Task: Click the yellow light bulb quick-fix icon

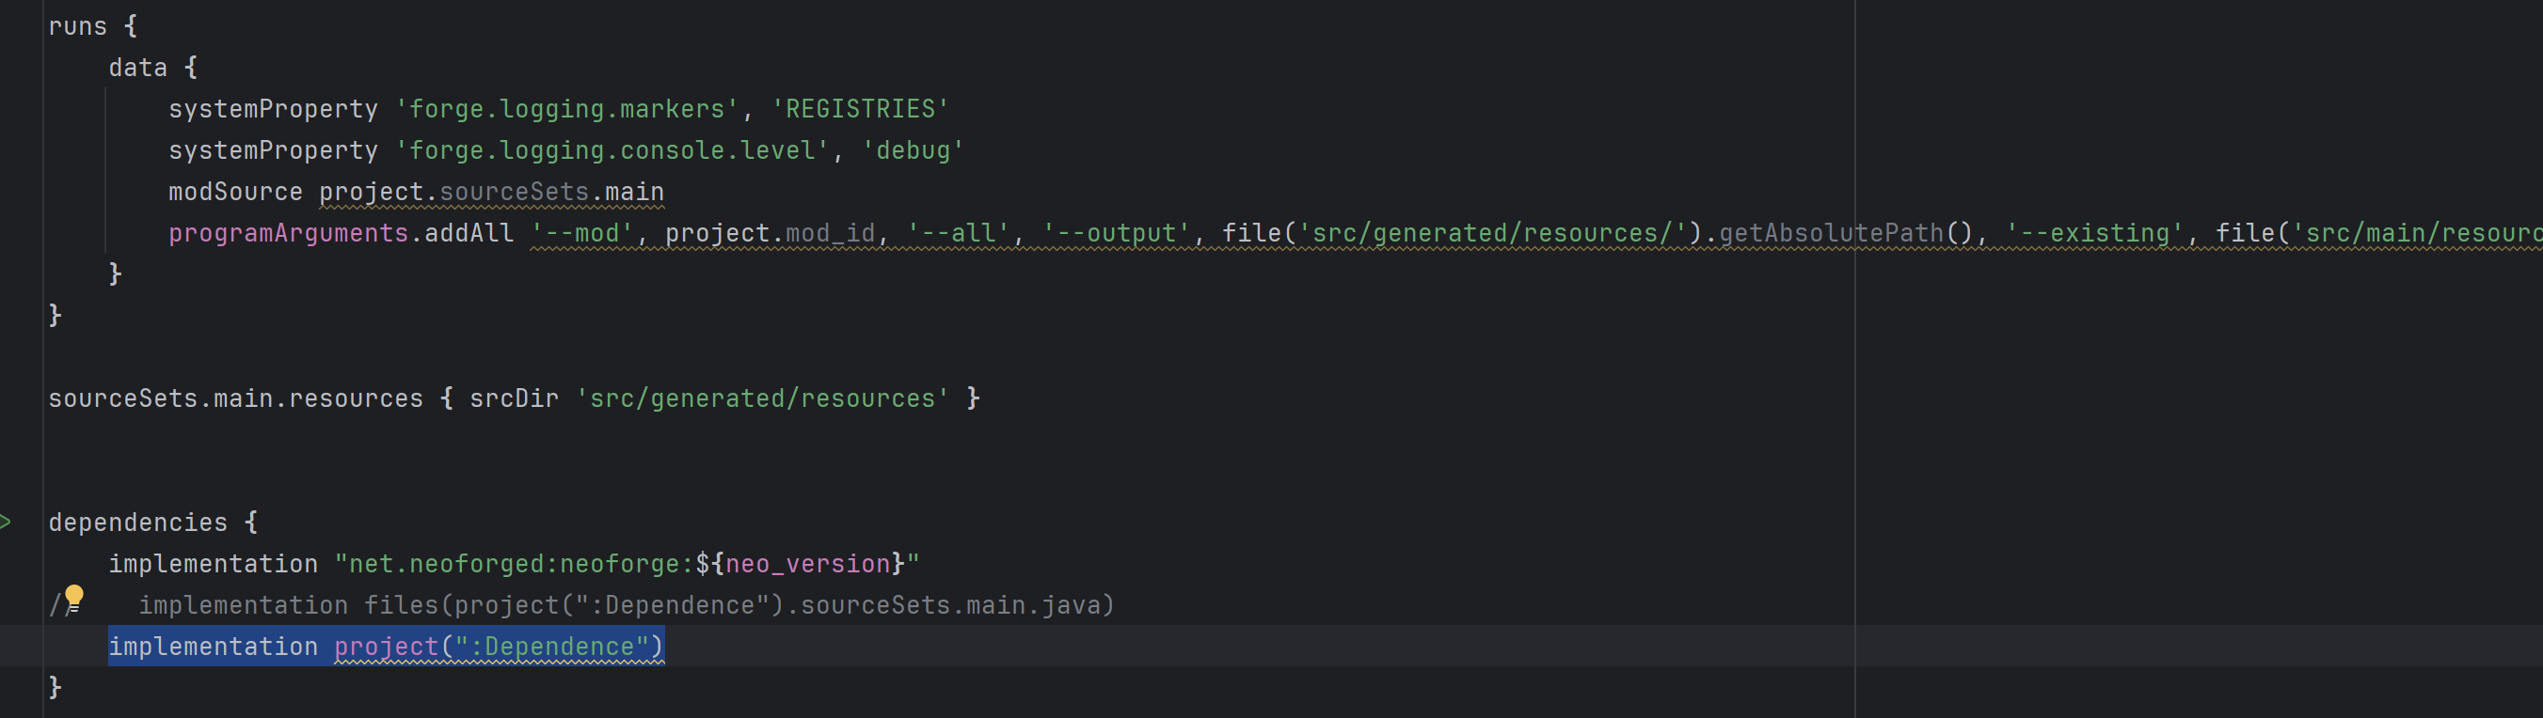Action: (x=74, y=600)
